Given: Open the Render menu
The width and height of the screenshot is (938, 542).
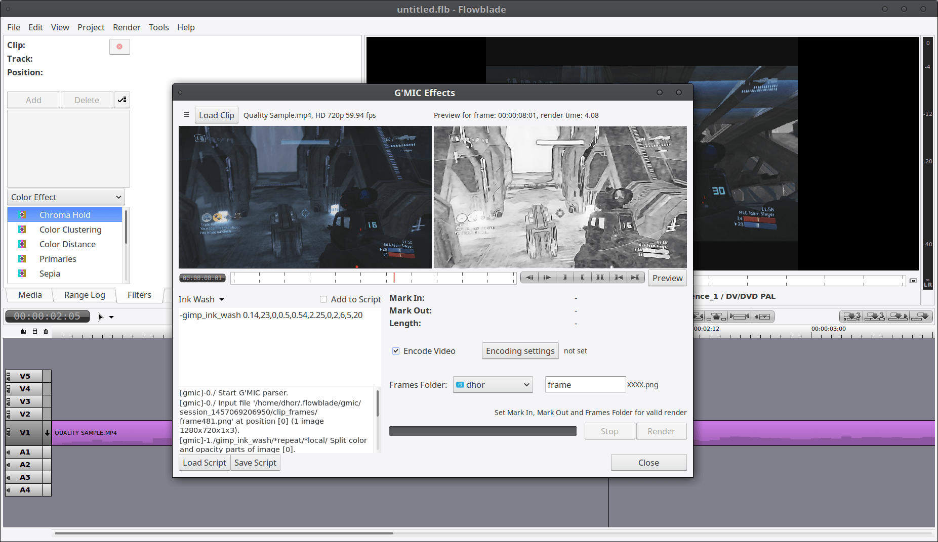Looking at the screenshot, I should [x=127, y=27].
